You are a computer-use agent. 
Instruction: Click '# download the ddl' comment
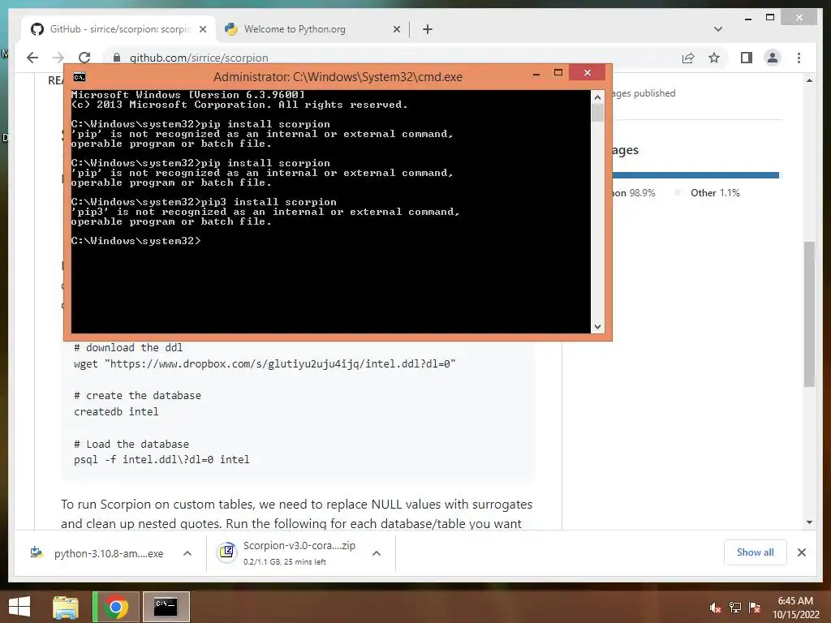128,347
